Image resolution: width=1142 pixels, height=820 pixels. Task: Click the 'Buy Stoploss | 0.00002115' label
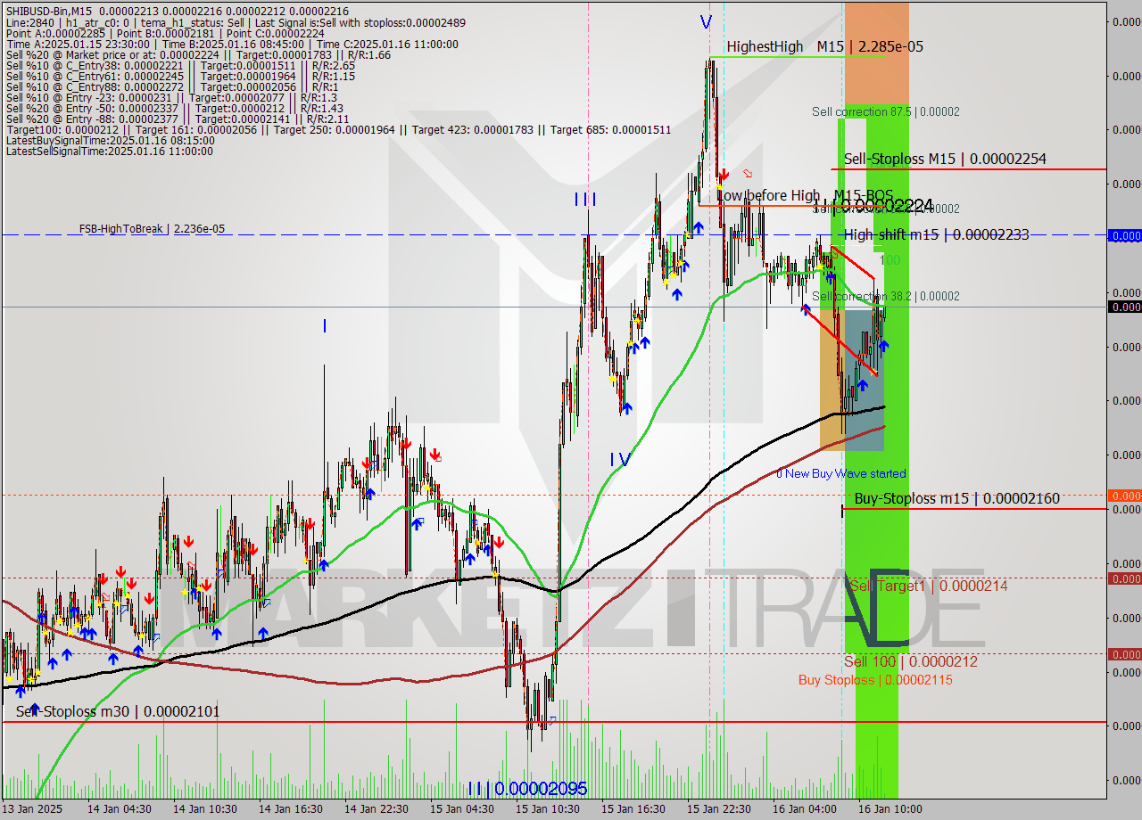tap(875, 680)
